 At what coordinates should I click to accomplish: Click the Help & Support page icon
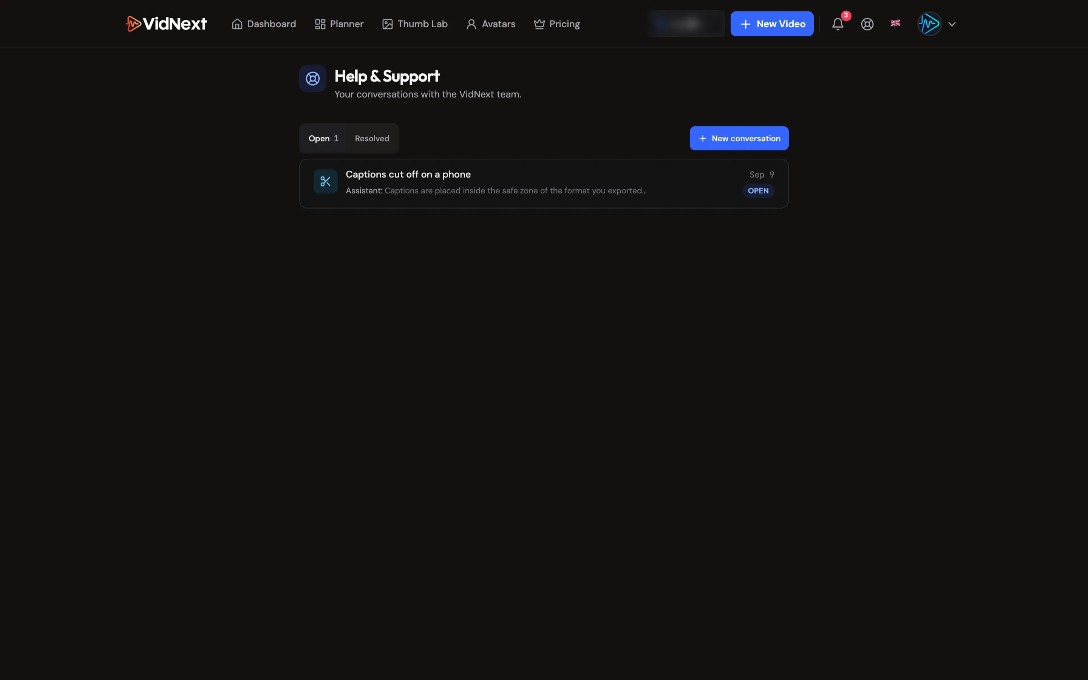tap(312, 79)
